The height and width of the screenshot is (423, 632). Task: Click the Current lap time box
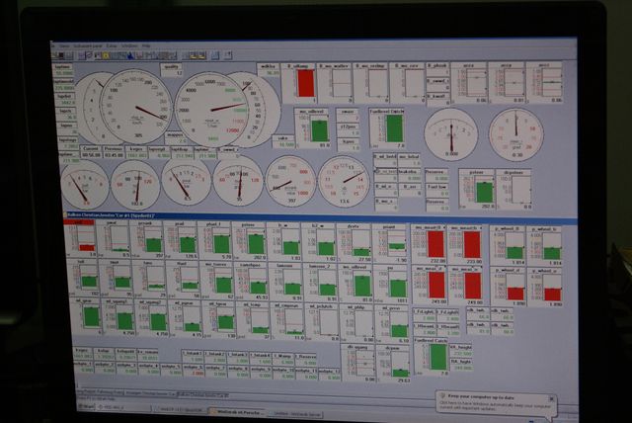tap(91, 152)
